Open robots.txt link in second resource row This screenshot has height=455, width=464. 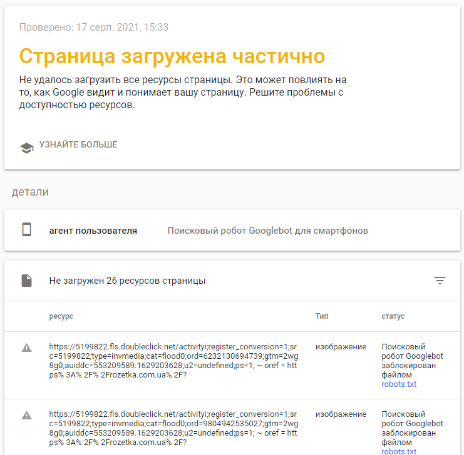(399, 451)
